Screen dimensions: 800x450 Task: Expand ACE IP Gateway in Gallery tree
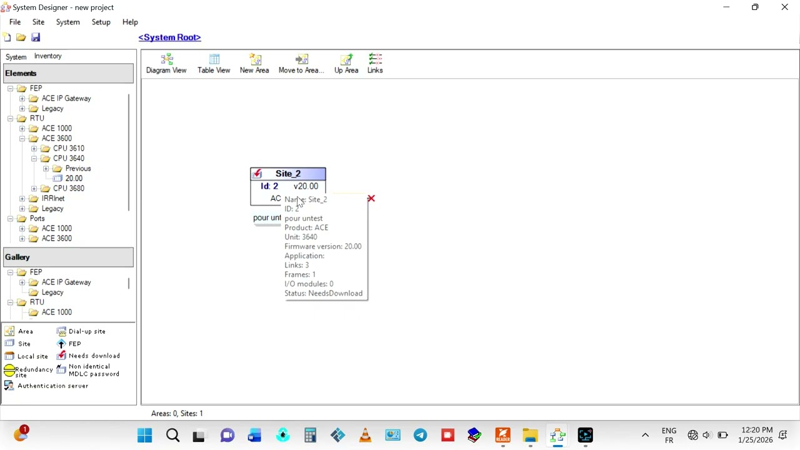pos(22,282)
